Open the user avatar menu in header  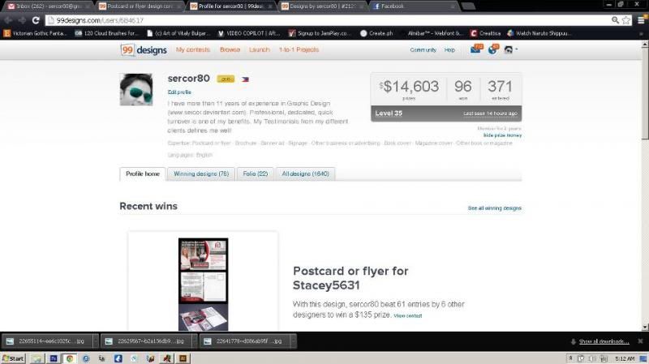(510, 49)
